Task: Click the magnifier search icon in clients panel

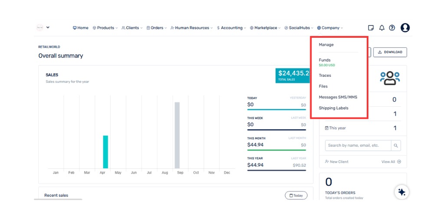Action: point(396,145)
